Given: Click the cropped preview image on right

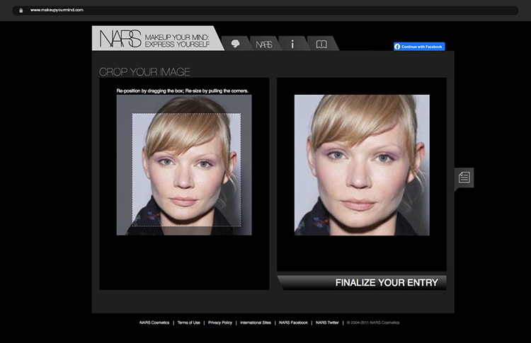Looking at the screenshot, I should click(362, 165).
